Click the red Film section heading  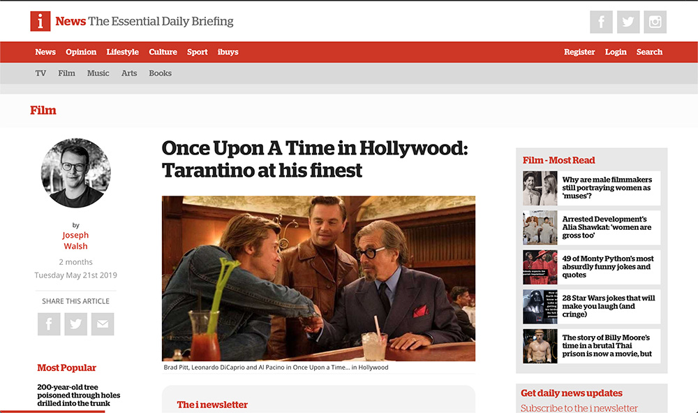pos(43,110)
